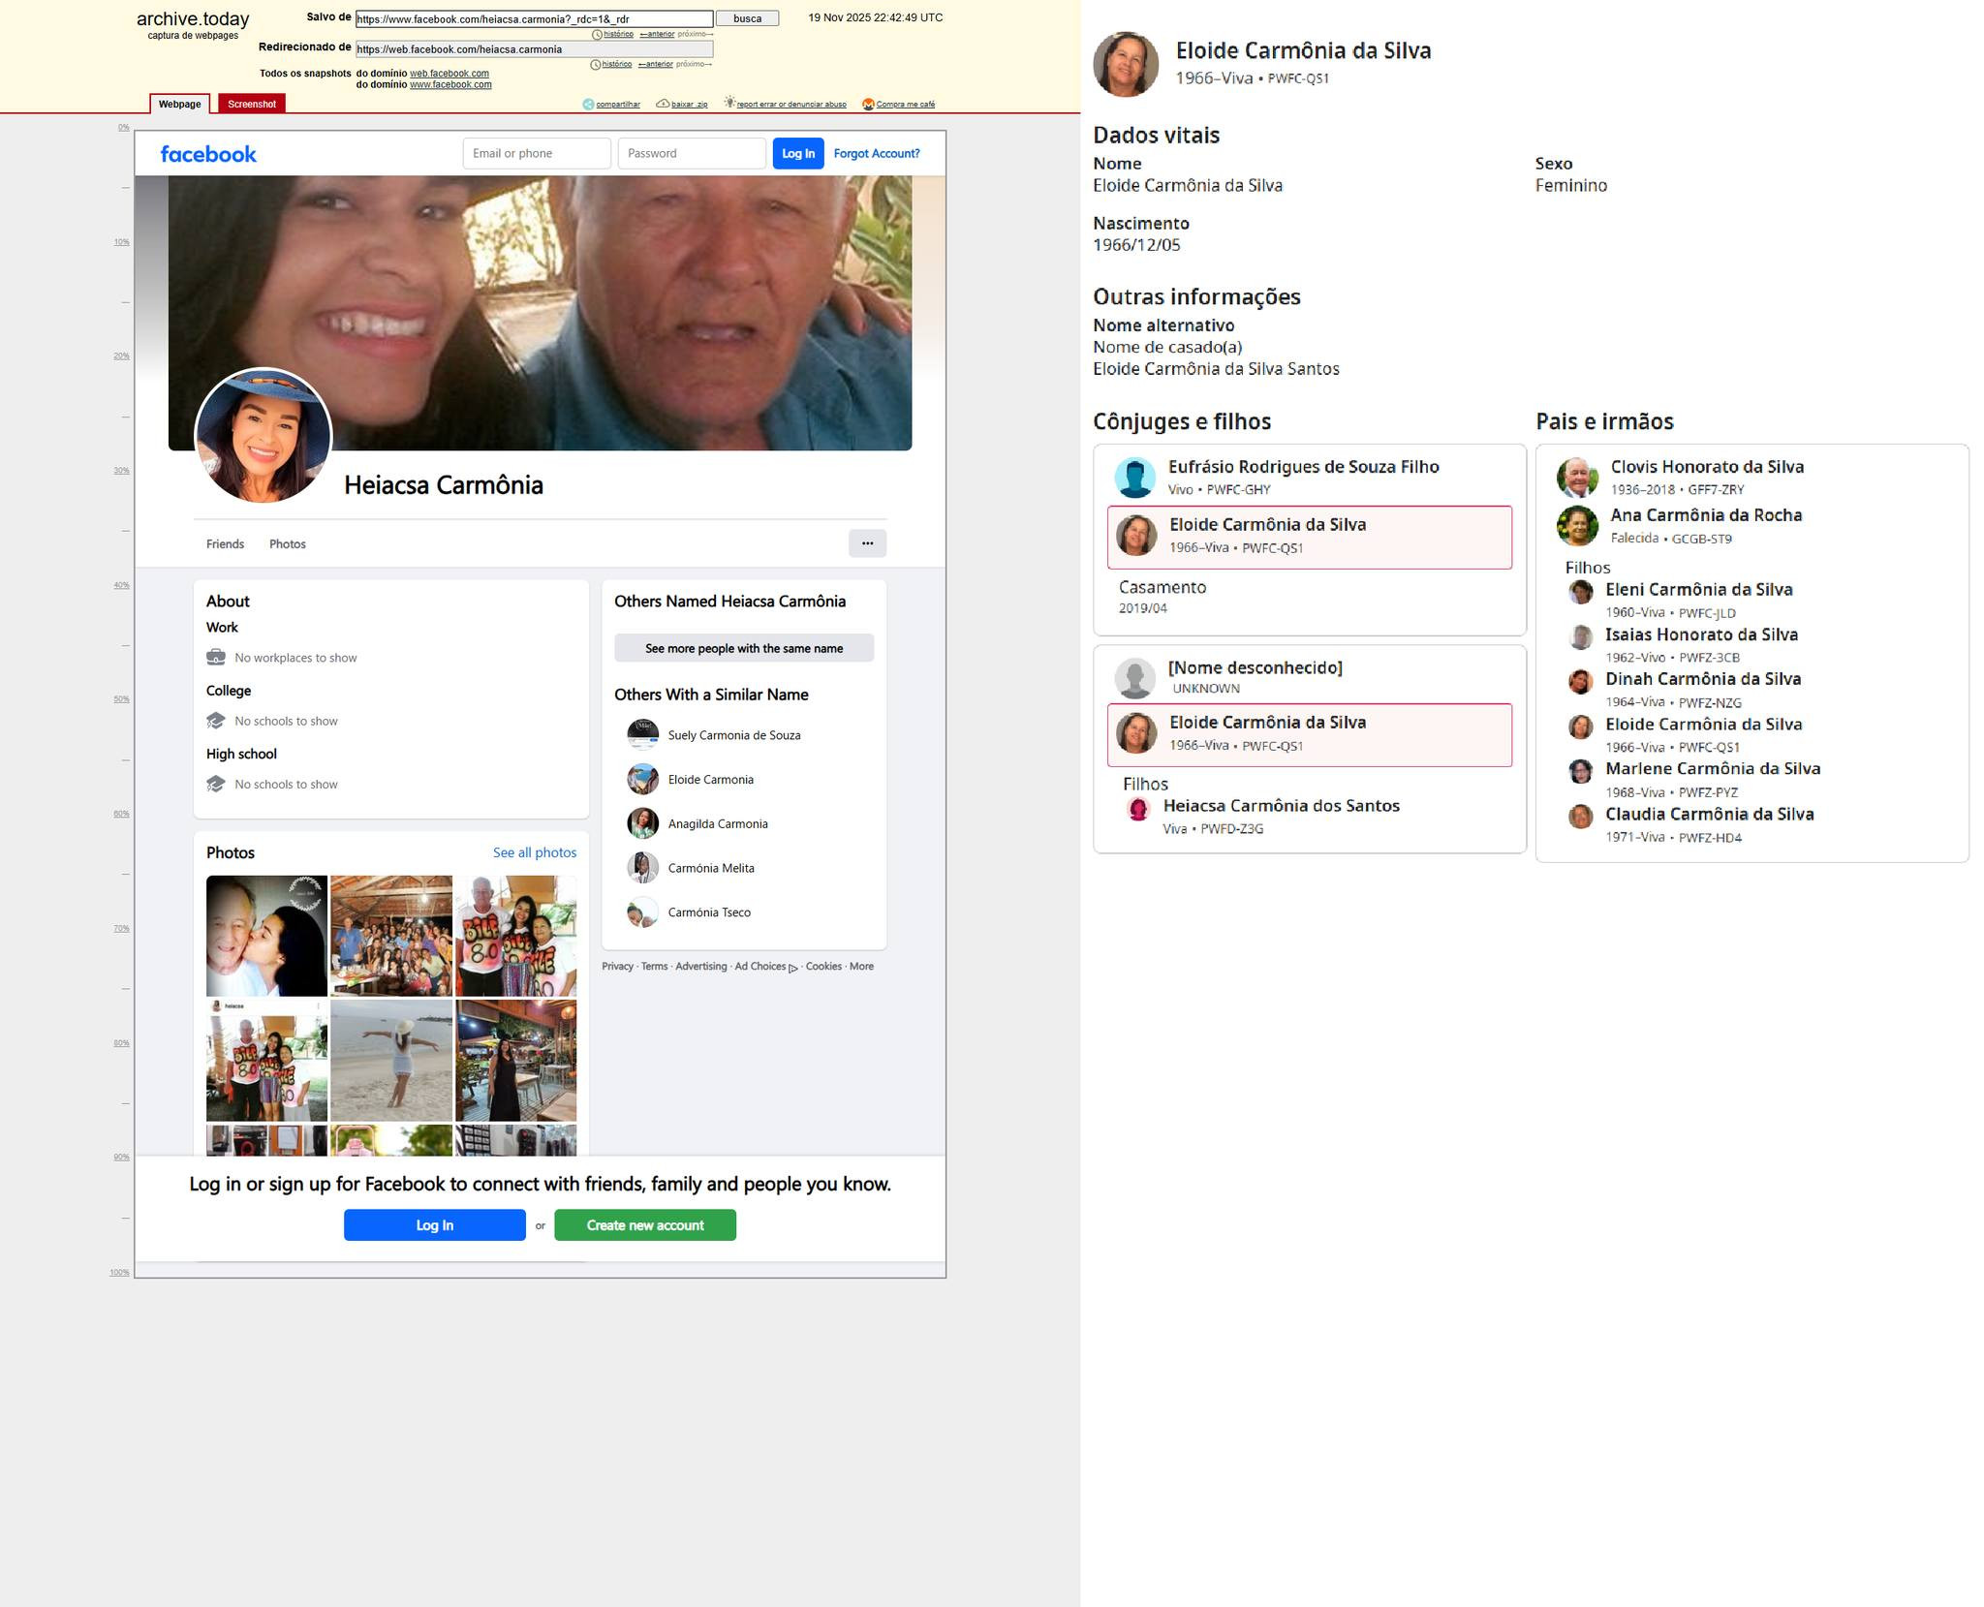Click the histórico clock icon beside Salvo de
Screen dimensions: 1984x1607
598,35
